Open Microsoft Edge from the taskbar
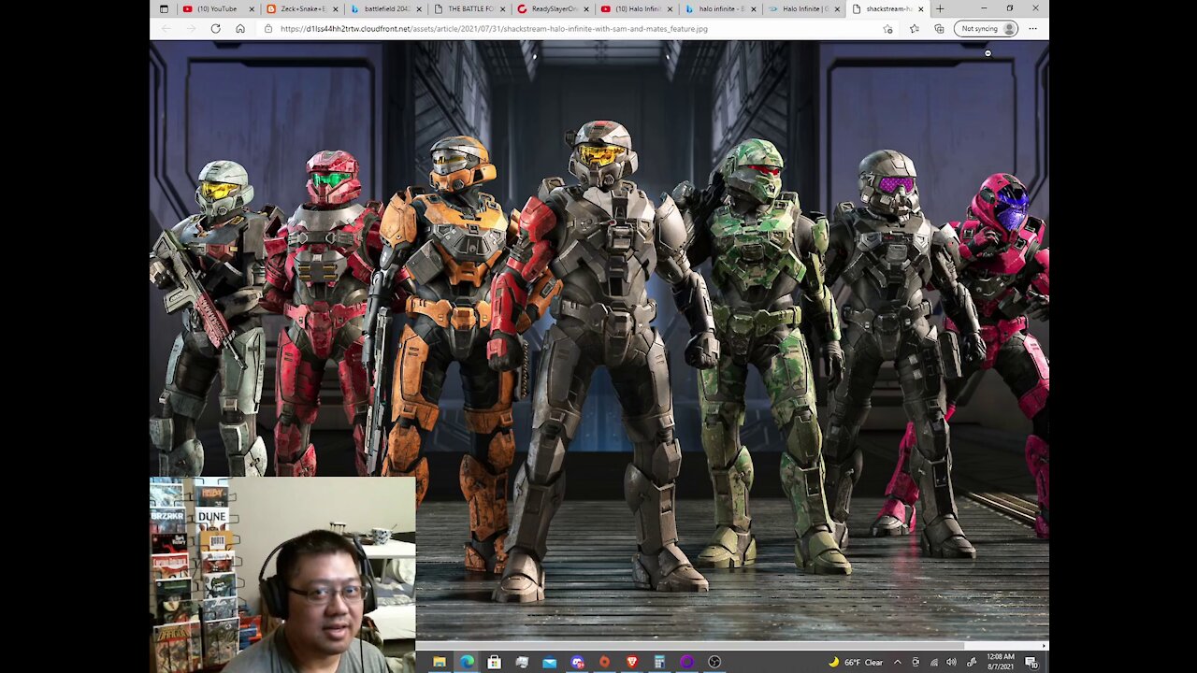 pyautogui.click(x=467, y=662)
